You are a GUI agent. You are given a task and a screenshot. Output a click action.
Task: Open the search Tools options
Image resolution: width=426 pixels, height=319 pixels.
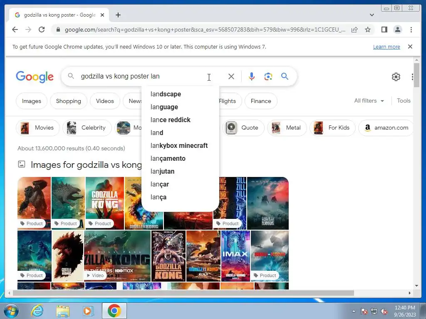pyautogui.click(x=404, y=101)
